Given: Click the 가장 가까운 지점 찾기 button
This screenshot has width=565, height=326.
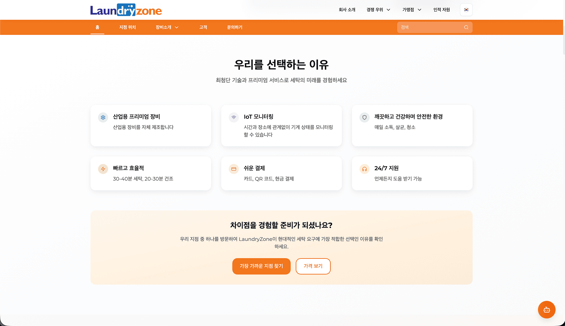Looking at the screenshot, I should [261, 266].
